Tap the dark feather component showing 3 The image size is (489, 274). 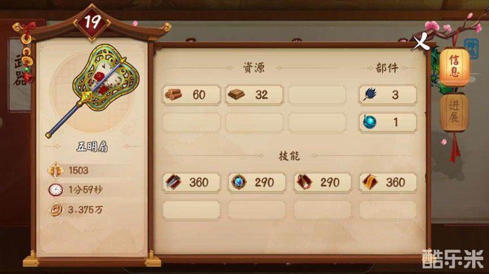click(388, 95)
